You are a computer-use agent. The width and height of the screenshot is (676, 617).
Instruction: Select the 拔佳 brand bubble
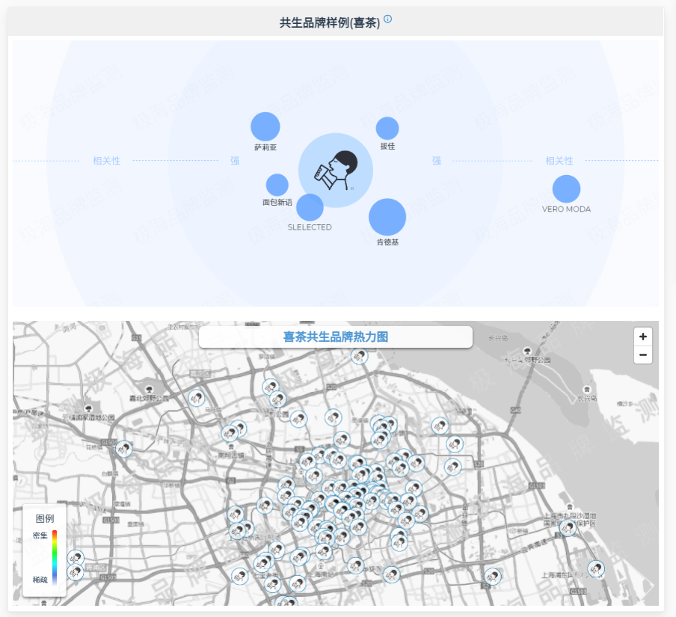[x=387, y=128]
